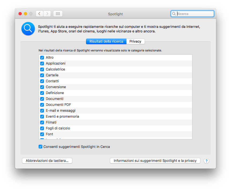Disable E-mail e messaggi category

pyautogui.click(x=42, y=111)
